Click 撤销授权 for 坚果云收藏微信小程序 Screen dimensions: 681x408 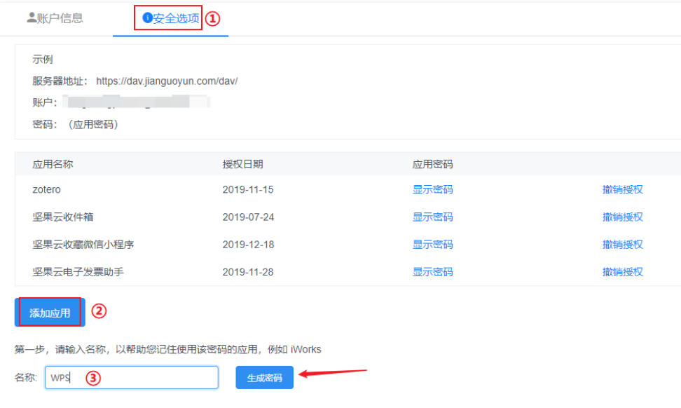tap(623, 244)
